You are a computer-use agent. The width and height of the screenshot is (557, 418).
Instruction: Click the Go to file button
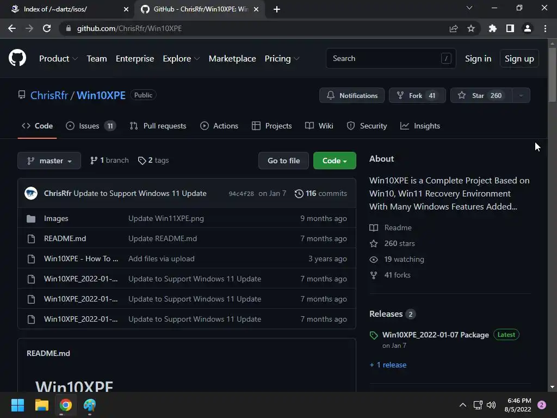point(283,161)
